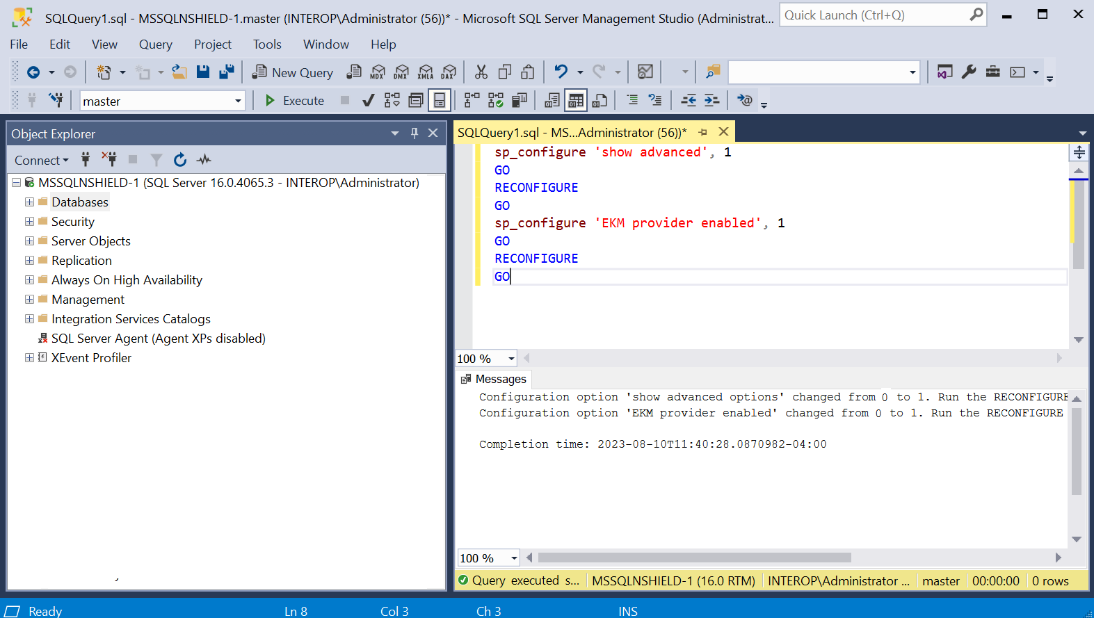Click Disconnect icon in Object Explorer toolbar
Image resolution: width=1094 pixels, height=618 pixels.
[109, 159]
